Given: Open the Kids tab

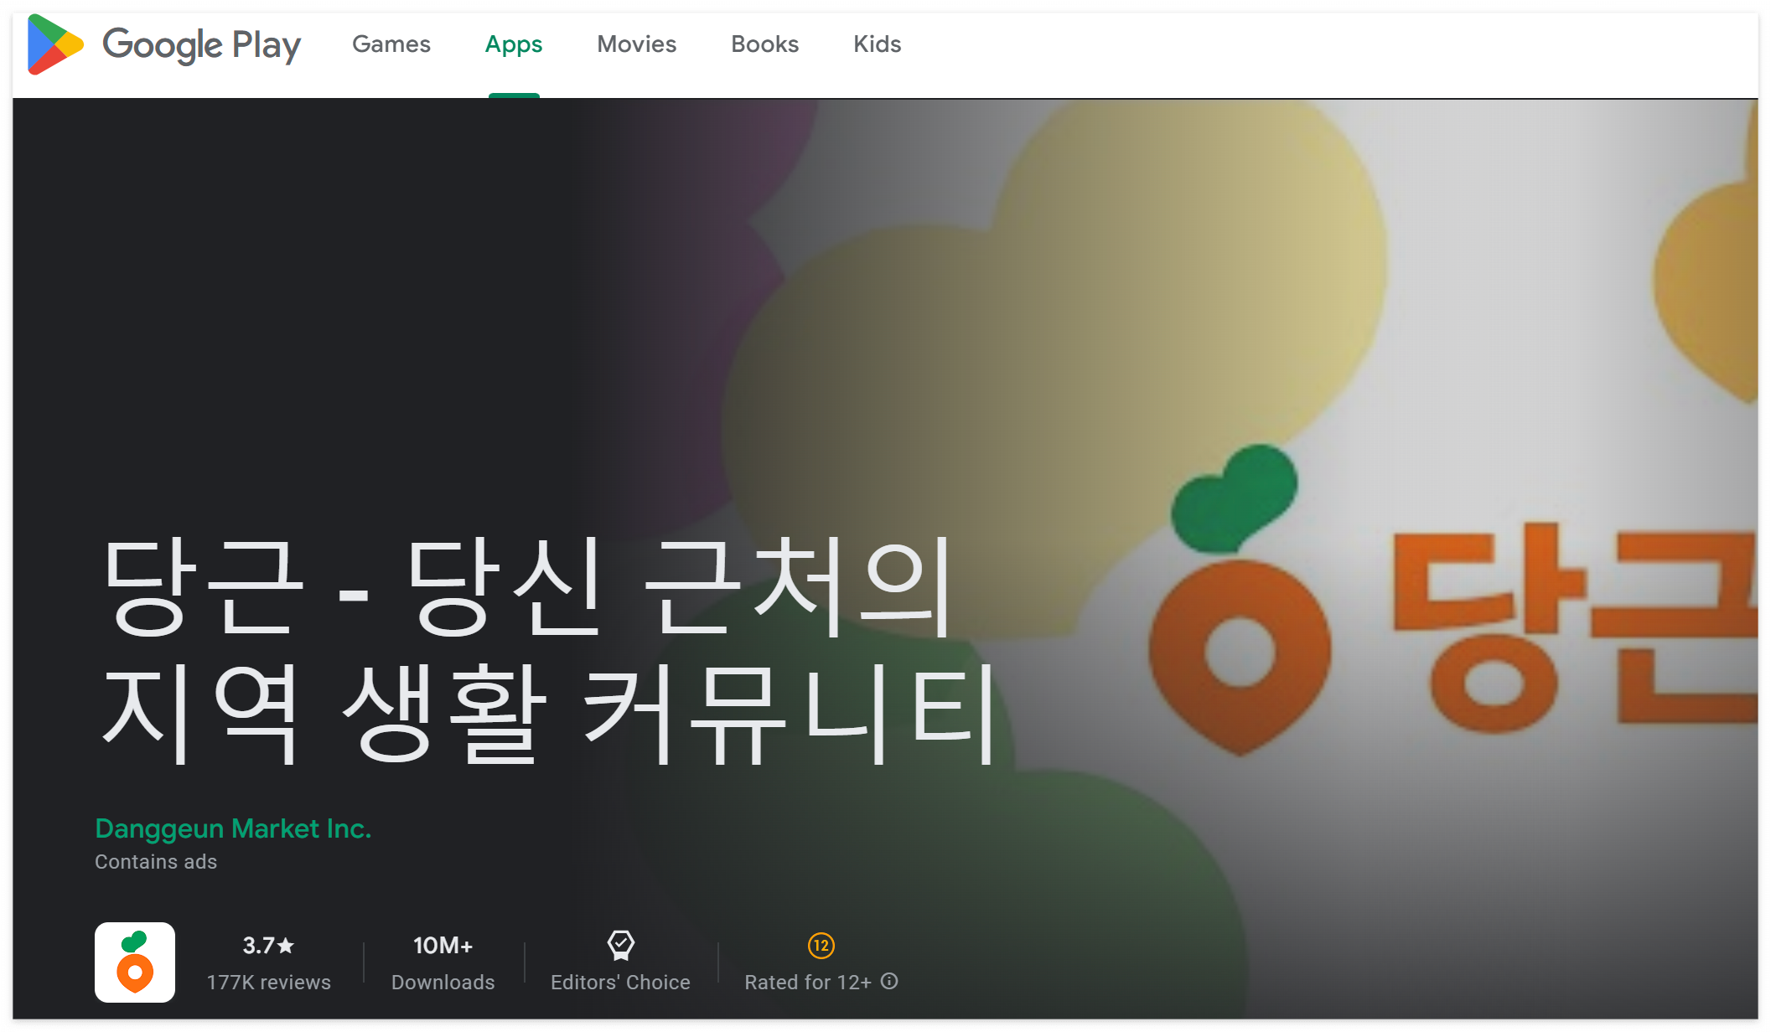Looking at the screenshot, I should (877, 44).
